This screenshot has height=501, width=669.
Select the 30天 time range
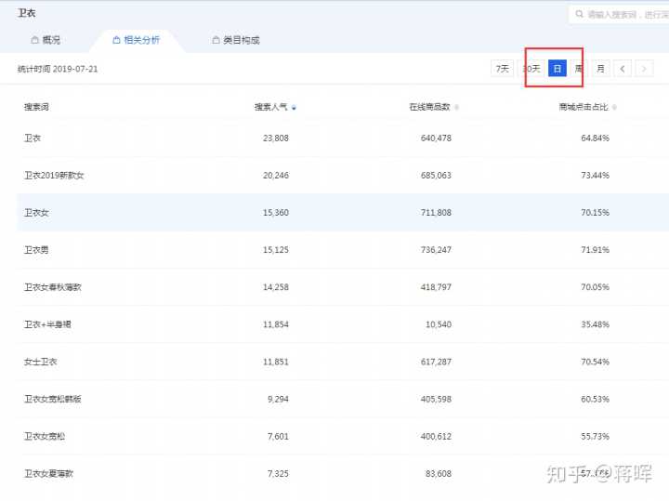(531, 69)
